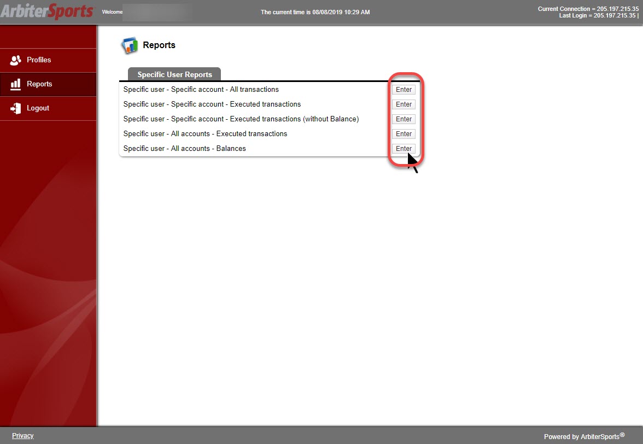Open the Privacy link in footer
Screen dimensions: 643x444
pos(23,435)
